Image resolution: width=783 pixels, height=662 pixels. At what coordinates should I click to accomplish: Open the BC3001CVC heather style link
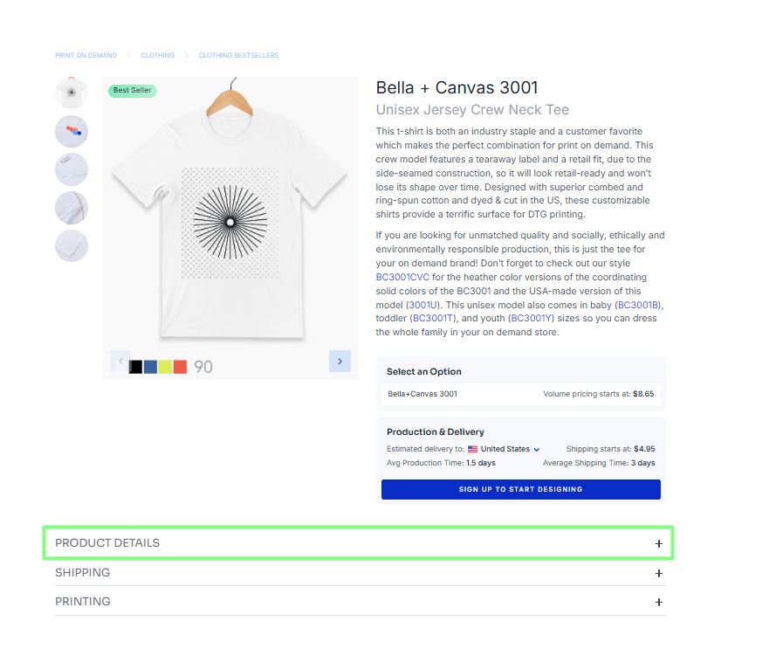pyautogui.click(x=402, y=277)
